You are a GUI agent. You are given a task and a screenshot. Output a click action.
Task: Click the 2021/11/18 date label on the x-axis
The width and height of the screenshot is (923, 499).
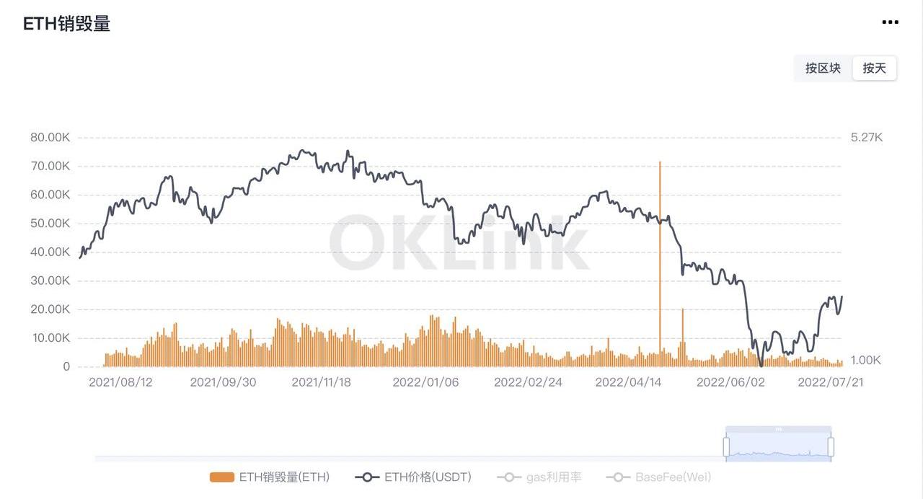point(321,382)
